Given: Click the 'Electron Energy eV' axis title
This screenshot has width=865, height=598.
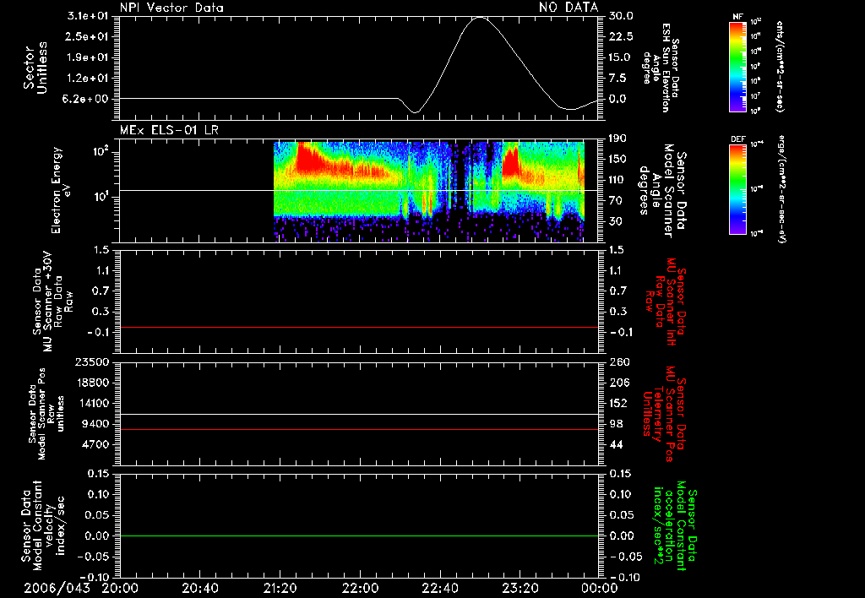Looking at the screenshot, I should (62, 190).
